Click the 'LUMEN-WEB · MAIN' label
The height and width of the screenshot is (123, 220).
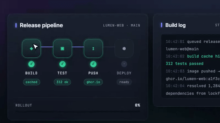122,25
